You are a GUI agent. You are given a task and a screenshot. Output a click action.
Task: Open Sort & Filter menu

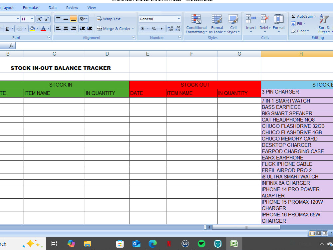(x=324, y=24)
